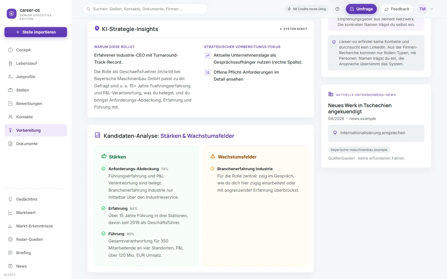Click the career-os logo icon
The width and height of the screenshot is (447, 279).
tap(11, 13)
